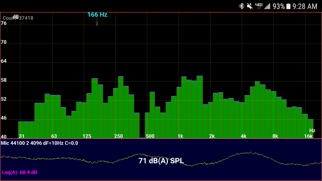322x181 pixels.
Task: Tap the battery icon in status bar
Action: click(x=288, y=6)
